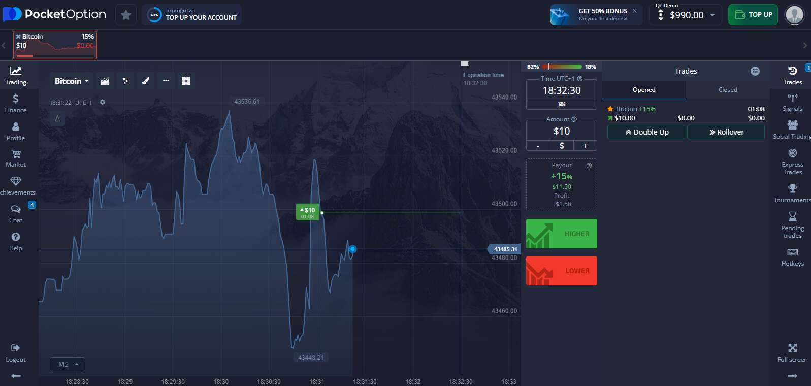This screenshot has width=811, height=386.
Task: Click the Logout icon
Action: point(16,348)
